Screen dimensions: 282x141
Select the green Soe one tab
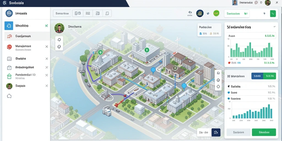(269, 76)
